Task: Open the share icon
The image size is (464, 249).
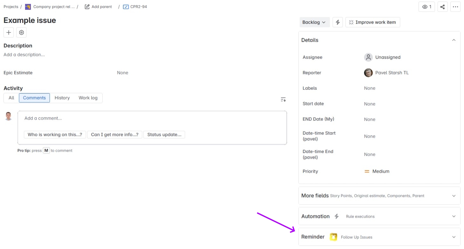Action: pos(442,7)
